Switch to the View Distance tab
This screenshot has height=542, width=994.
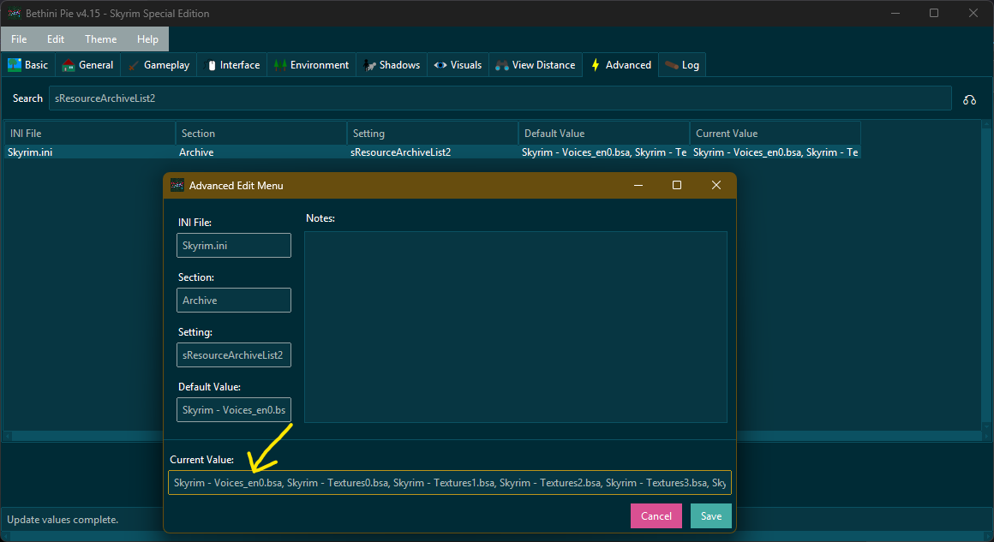tap(536, 64)
